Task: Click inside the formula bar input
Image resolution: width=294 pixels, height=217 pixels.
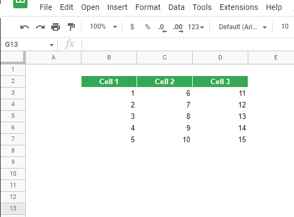Action: pyautogui.click(x=188, y=44)
